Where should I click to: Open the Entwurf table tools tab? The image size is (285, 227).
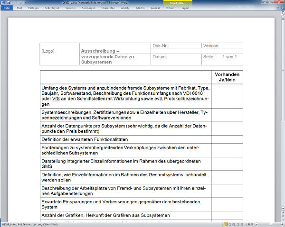(x=171, y=8)
